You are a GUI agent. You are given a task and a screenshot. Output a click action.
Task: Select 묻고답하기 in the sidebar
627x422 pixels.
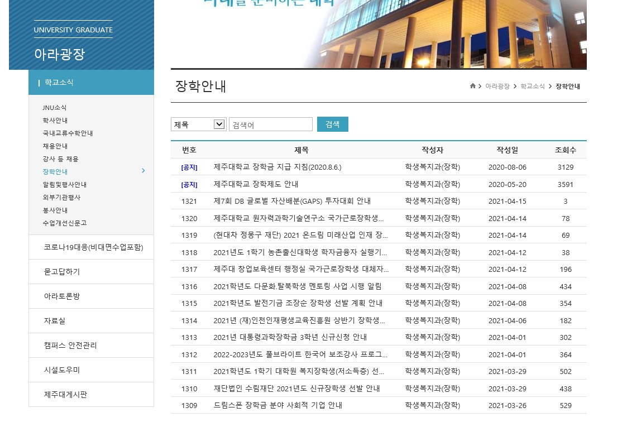(61, 271)
